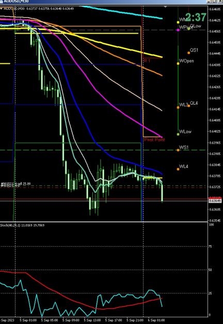
Task: Click the 0.63785 price axis value
Action: click(215, 176)
